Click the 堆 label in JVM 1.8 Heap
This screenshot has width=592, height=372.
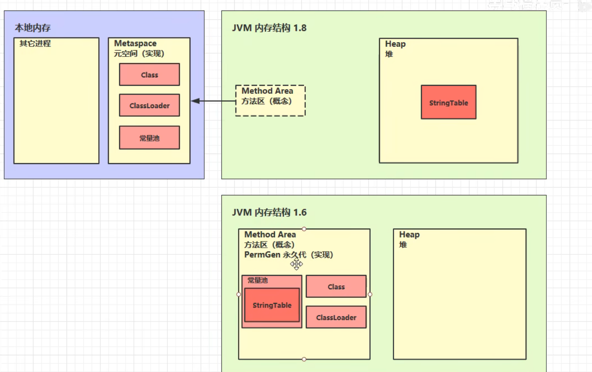(x=389, y=54)
